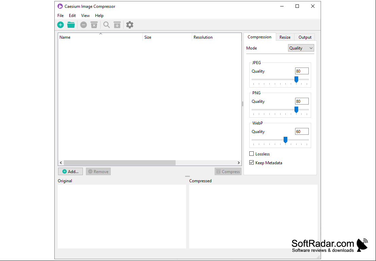The width and height of the screenshot is (376, 261).
Task: Close the Caesium Image Compressor window
Action: tap(313, 6)
